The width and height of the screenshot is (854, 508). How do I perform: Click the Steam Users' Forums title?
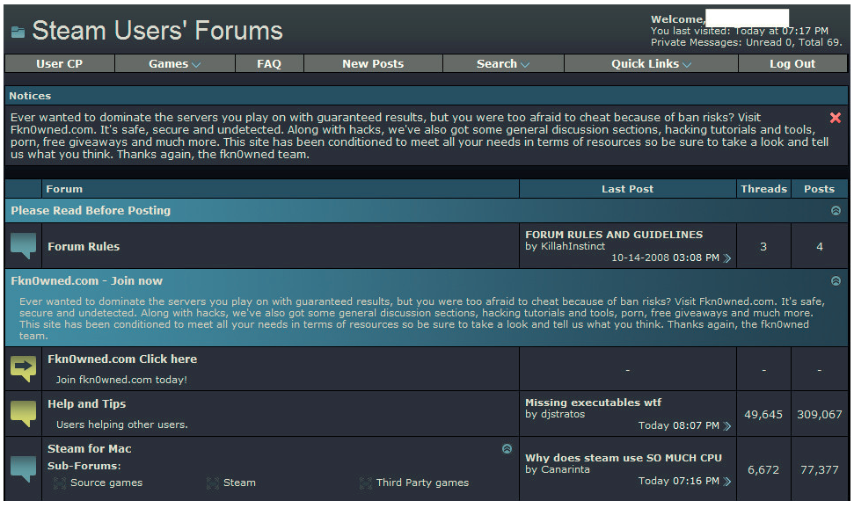pos(157,31)
